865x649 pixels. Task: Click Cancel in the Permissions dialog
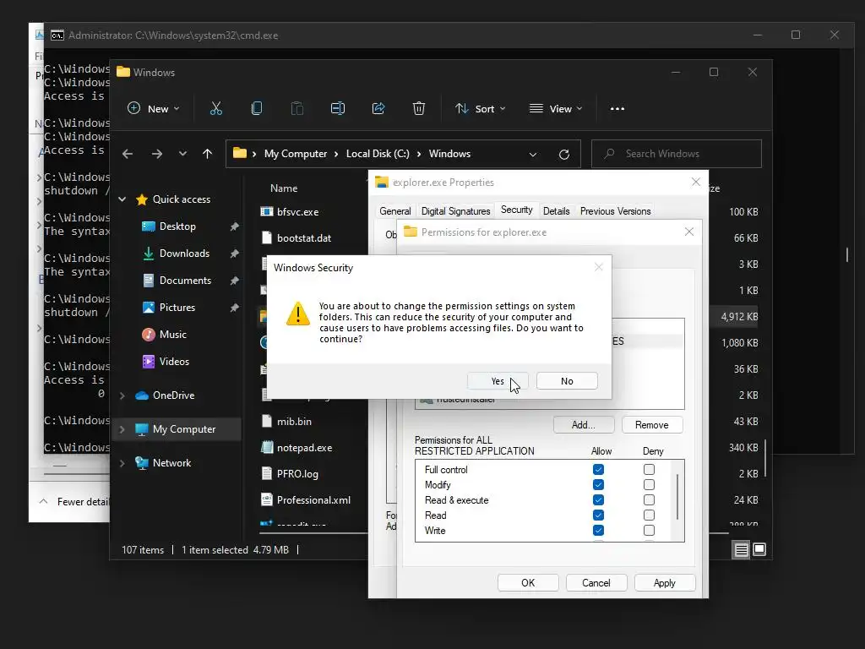click(x=596, y=583)
